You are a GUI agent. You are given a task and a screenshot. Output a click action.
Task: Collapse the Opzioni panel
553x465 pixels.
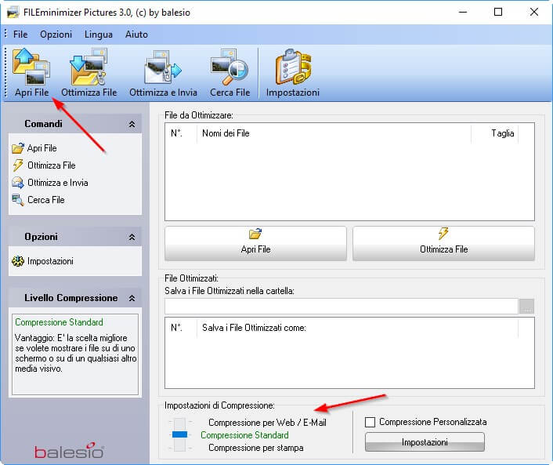pos(132,237)
